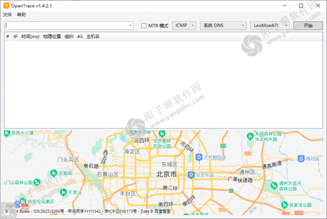This screenshot has width=327, height=219.
Task: Click the 时间(ms) column header
Action: [31, 36]
